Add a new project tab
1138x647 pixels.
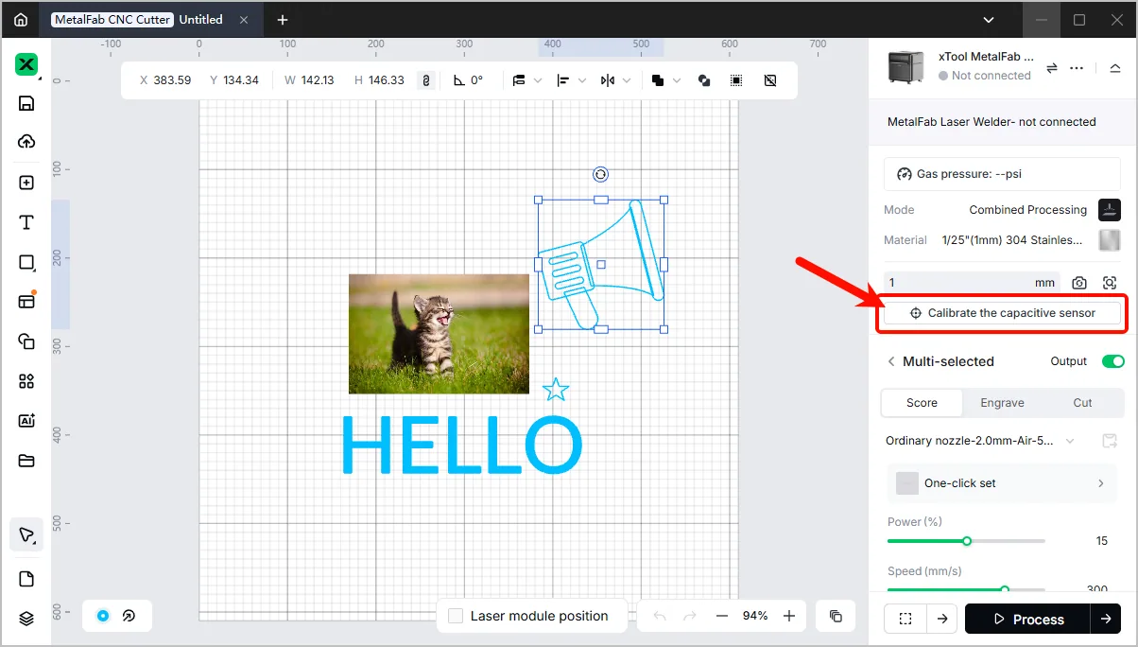coord(282,20)
